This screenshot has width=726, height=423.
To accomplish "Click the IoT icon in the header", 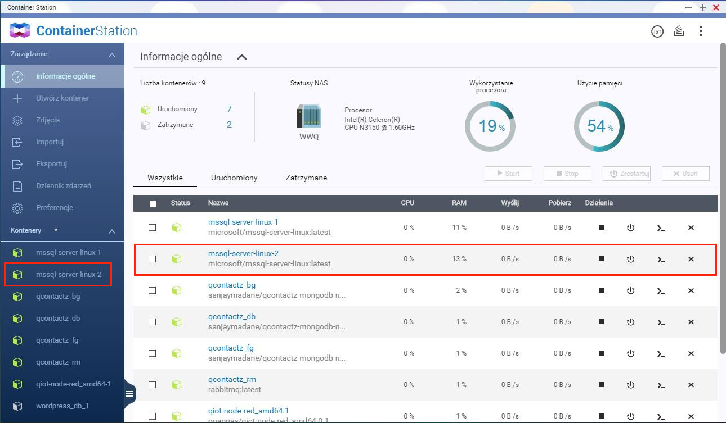I will point(657,31).
